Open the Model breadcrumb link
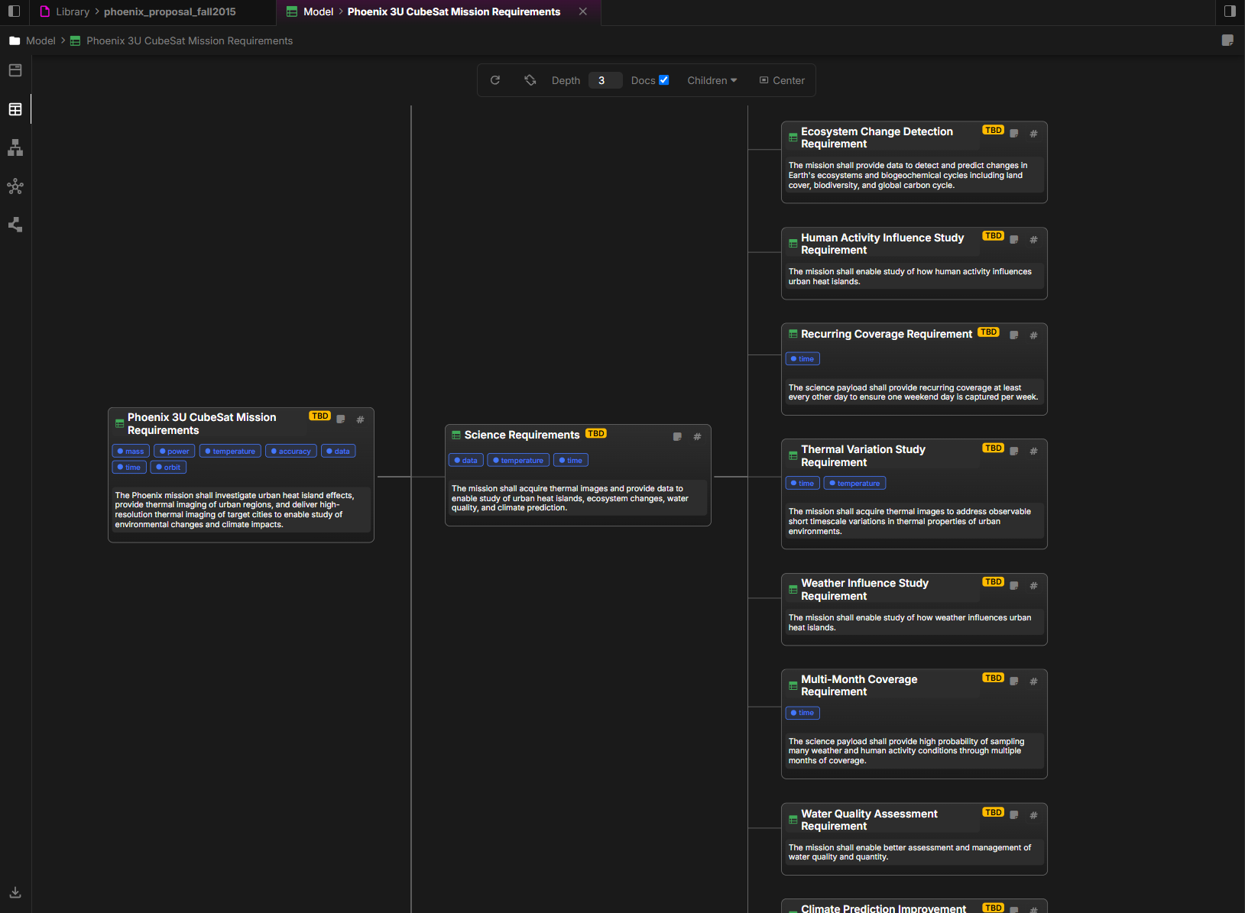This screenshot has width=1245, height=913. 41,40
